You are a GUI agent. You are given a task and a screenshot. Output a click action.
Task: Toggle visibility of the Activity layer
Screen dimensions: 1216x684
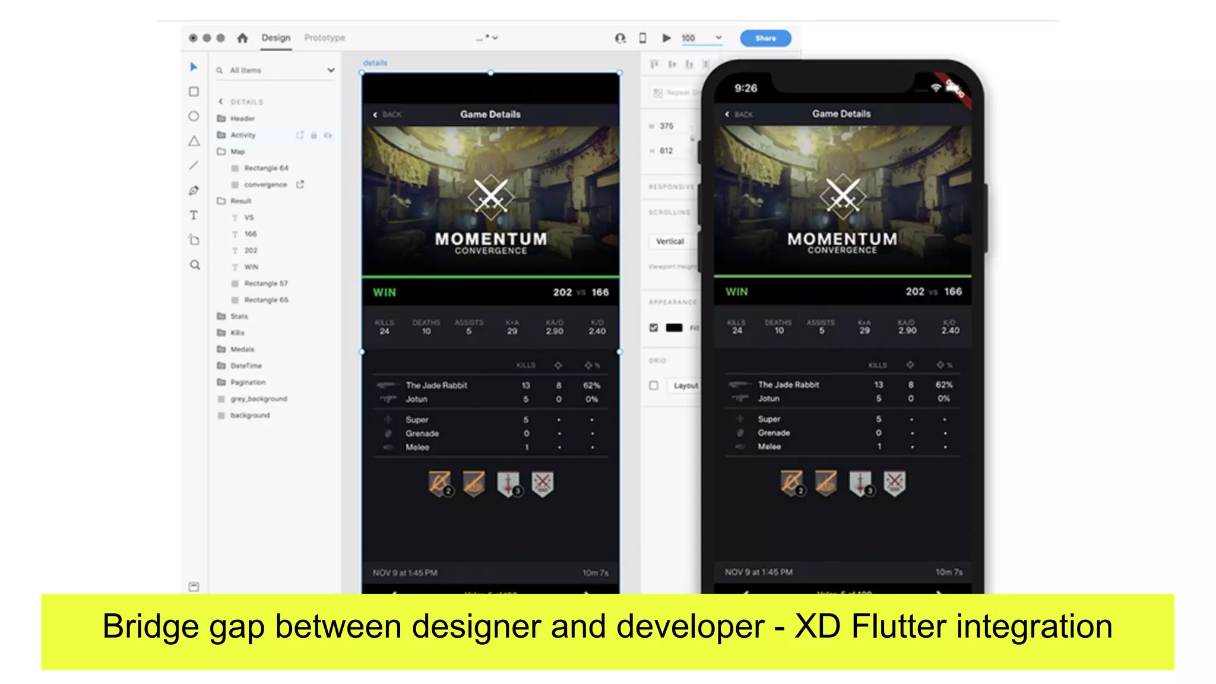coord(328,135)
